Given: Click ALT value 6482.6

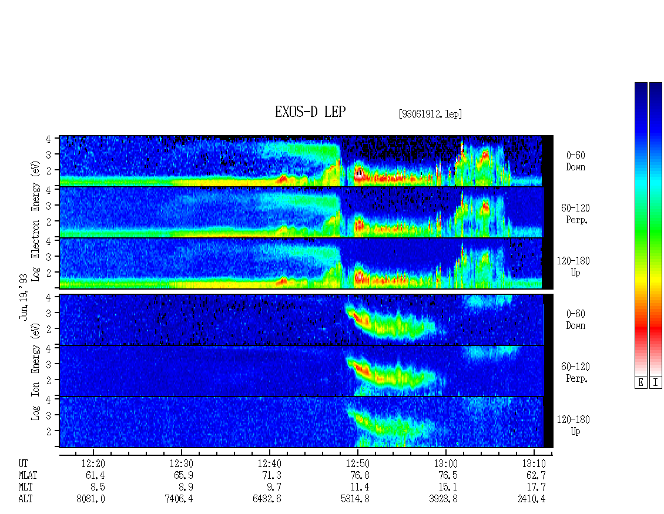Looking at the screenshot, I should (267, 499).
